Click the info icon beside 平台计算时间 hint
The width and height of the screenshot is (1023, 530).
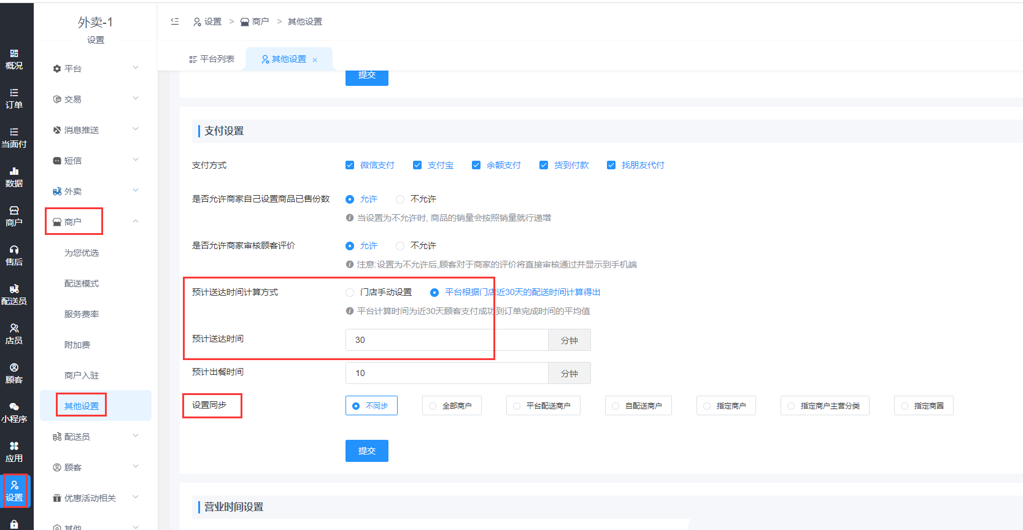coord(350,311)
